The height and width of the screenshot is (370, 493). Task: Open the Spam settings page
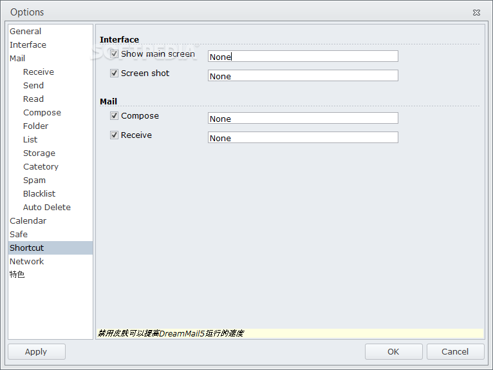click(x=34, y=180)
